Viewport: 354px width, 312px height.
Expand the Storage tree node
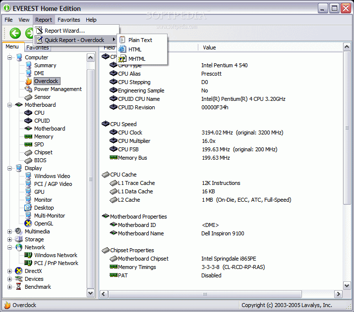9,239
